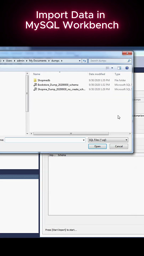Expand the address bar history dropdown
The image size is (144, 256).
click(x=80, y=61)
